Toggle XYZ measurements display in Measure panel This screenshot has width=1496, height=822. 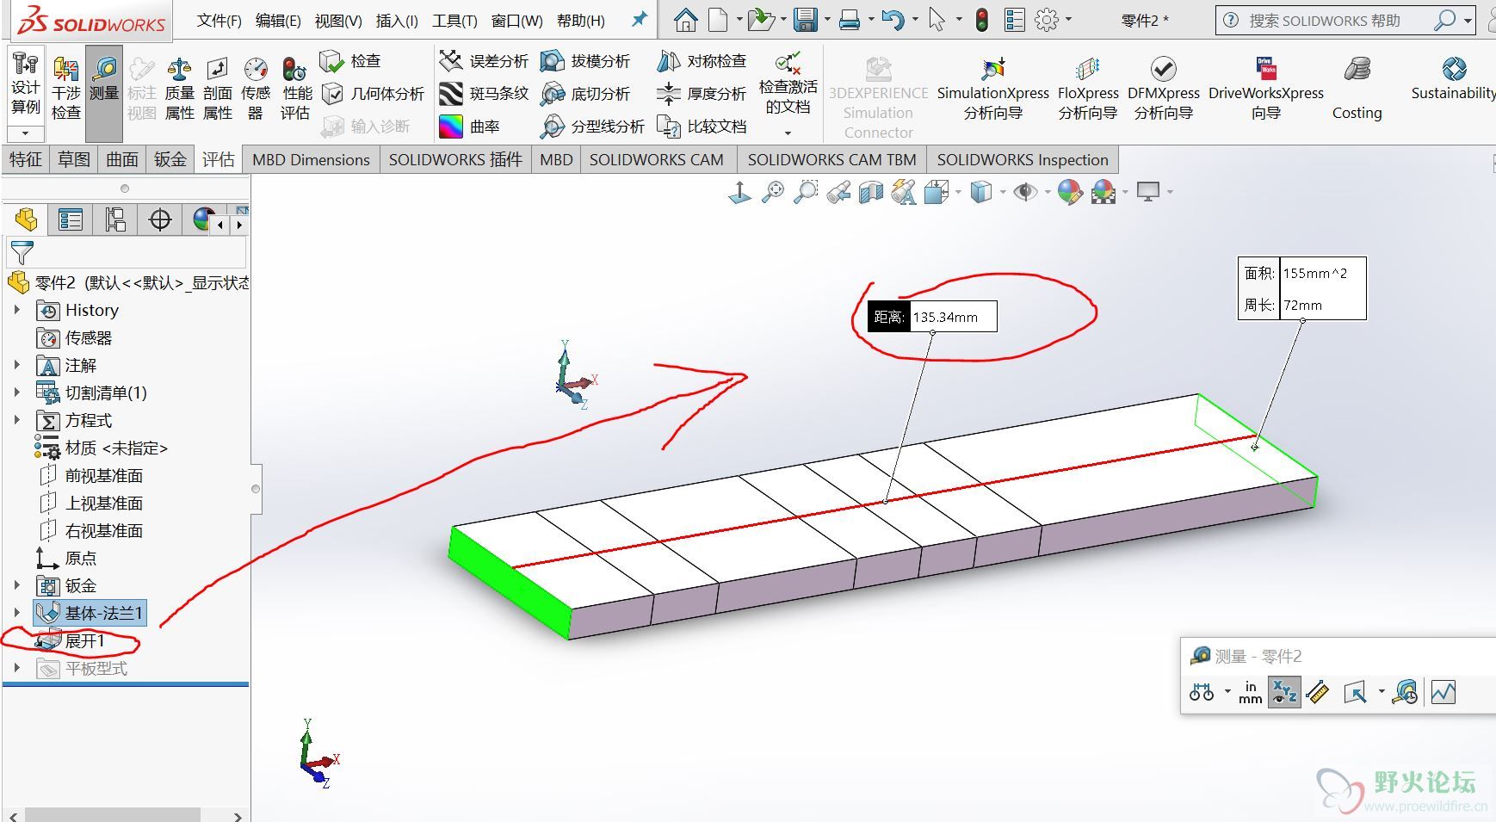coord(1283,692)
